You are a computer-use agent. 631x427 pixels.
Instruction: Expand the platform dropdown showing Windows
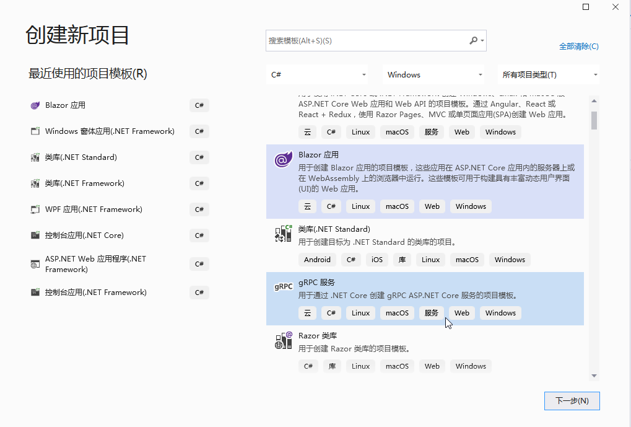433,74
